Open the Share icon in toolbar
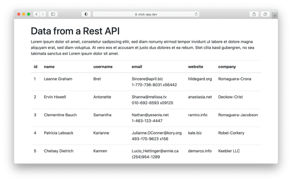Screen dimensions: 292x182 pos(254,14)
